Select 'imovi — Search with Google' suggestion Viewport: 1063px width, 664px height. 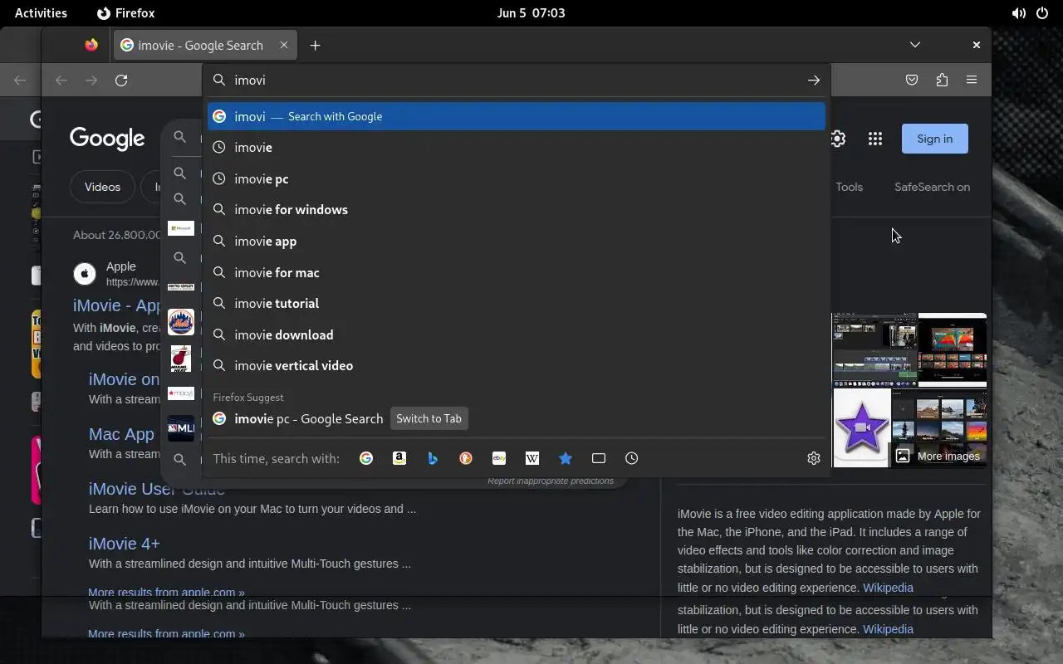517,116
